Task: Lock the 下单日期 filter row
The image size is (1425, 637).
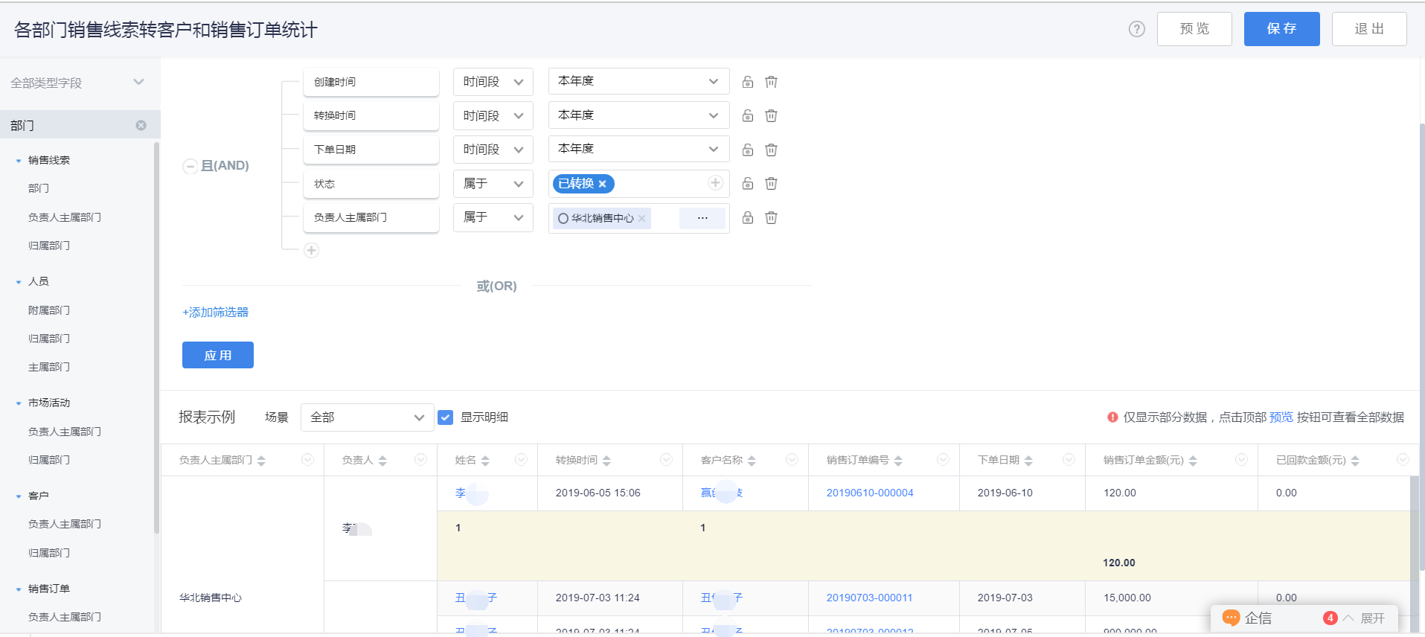Action: 748,150
